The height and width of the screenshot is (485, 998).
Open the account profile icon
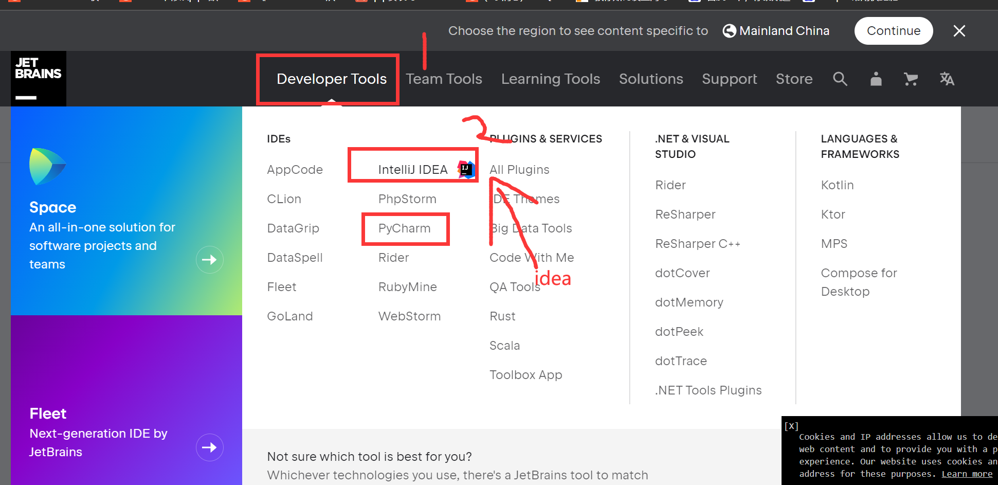[876, 79]
